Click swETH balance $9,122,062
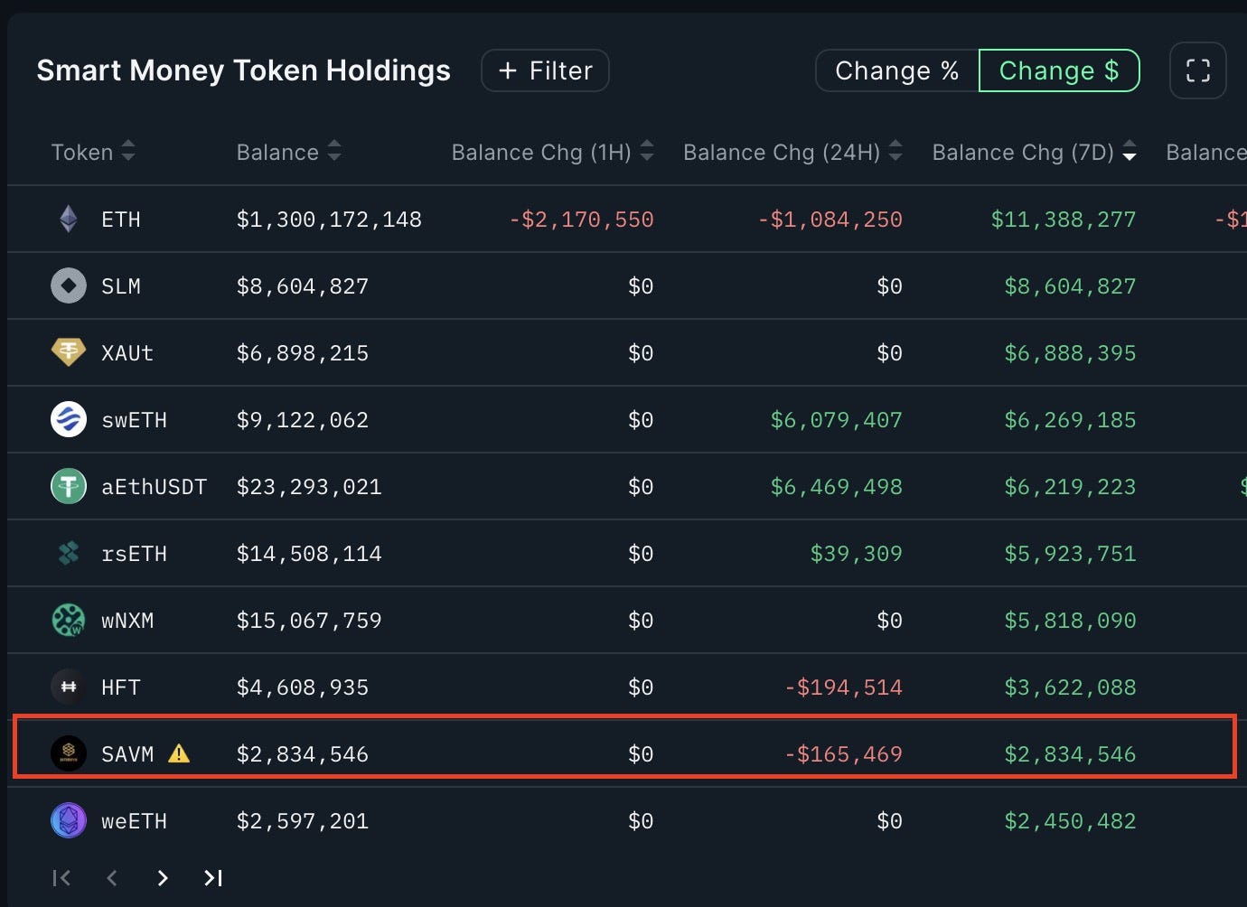 [x=303, y=420]
